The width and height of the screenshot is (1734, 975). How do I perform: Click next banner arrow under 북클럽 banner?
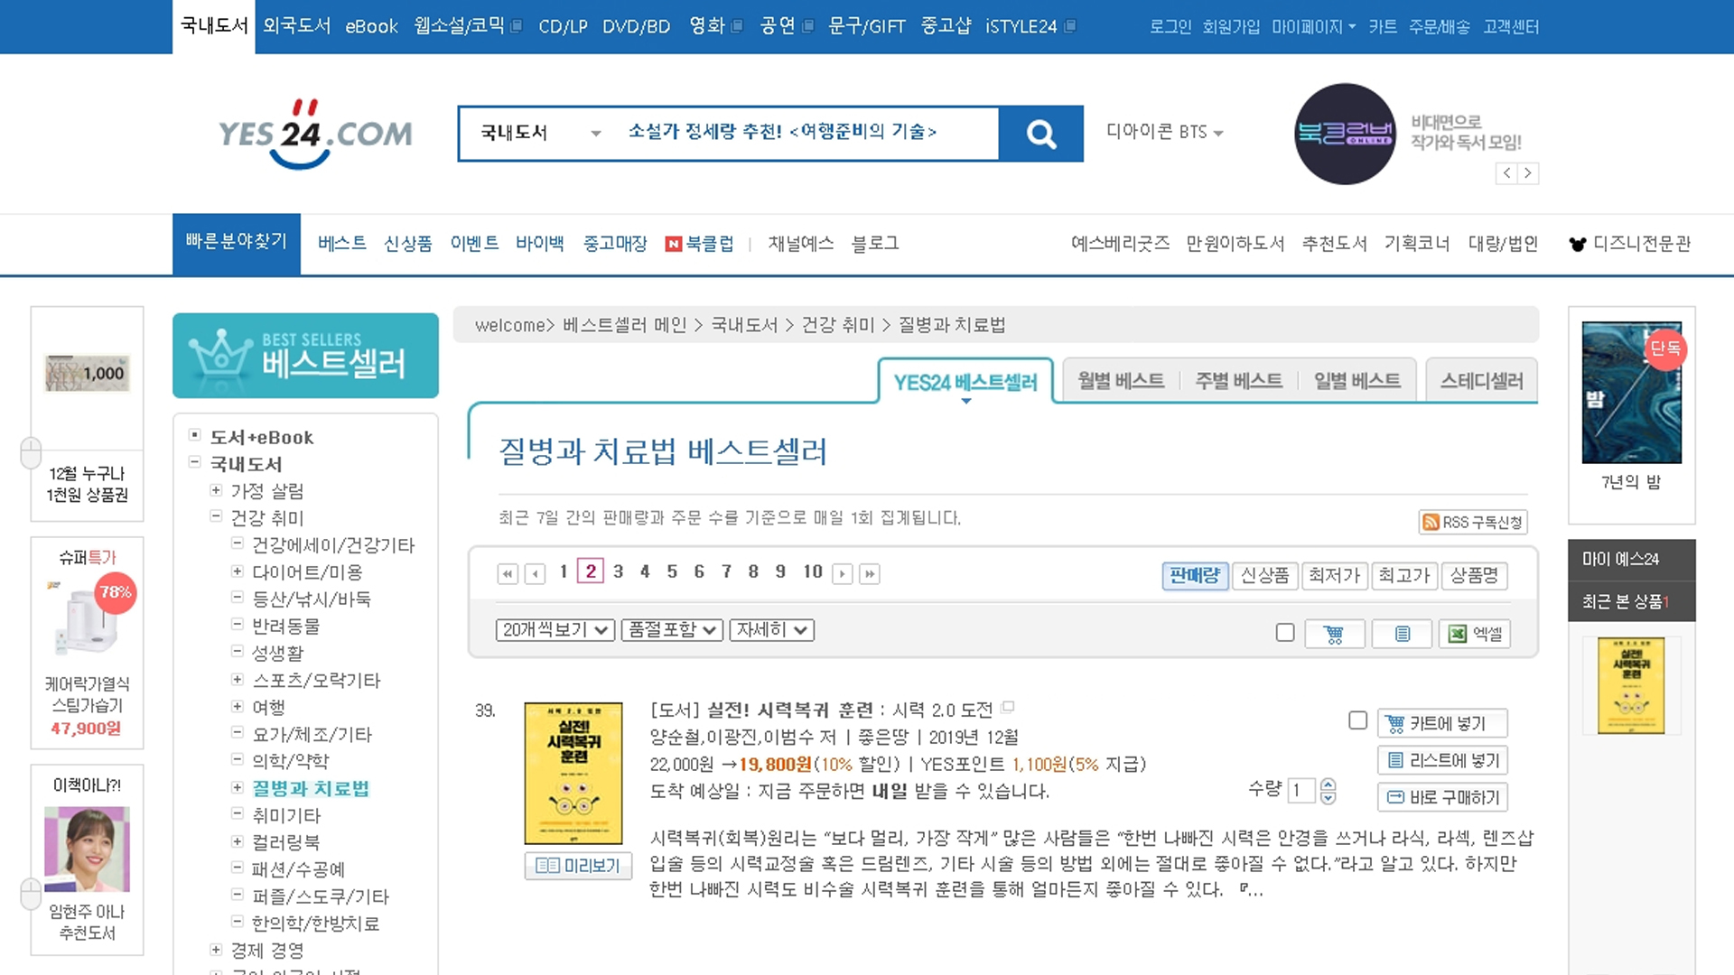point(1527,173)
